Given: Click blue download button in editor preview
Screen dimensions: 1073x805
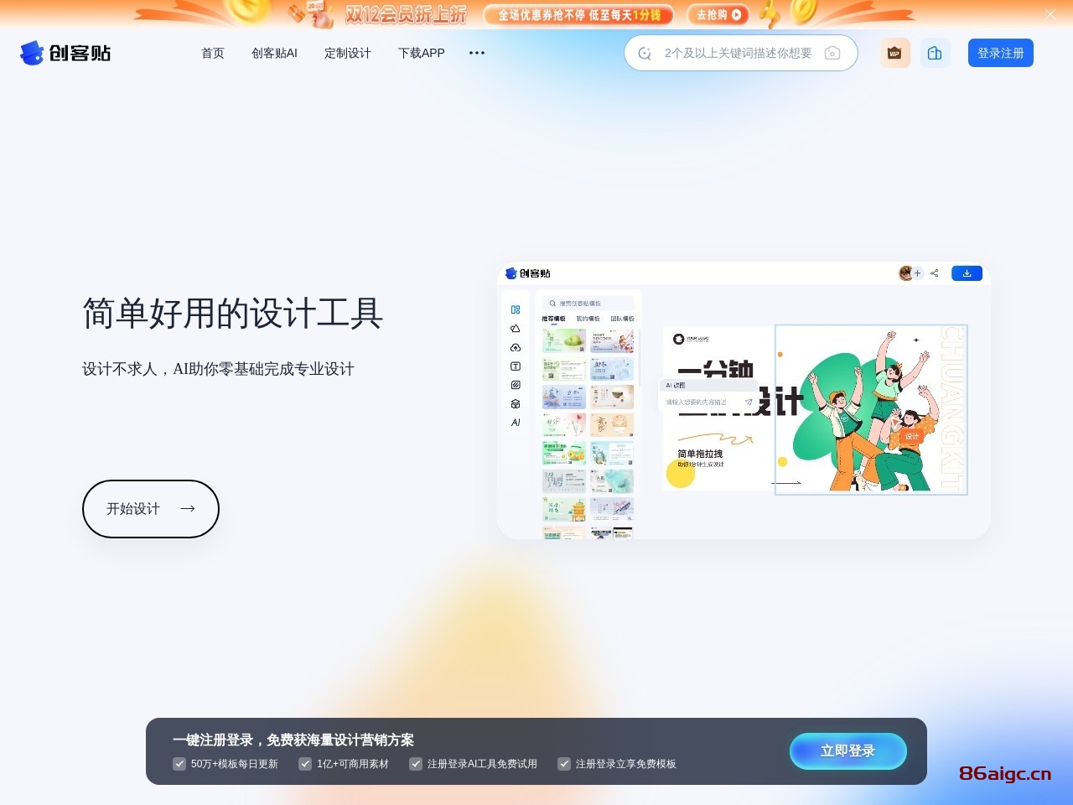Looking at the screenshot, I should click(x=967, y=273).
